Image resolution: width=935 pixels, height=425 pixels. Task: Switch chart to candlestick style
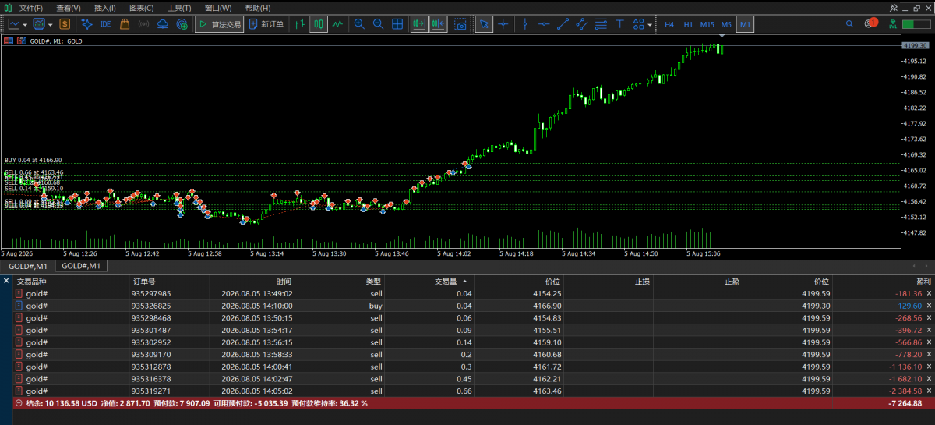pos(318,24)
